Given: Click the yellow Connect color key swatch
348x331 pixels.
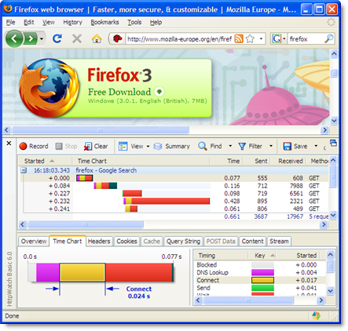Looking at the screenshot, I should click(262, 280).
